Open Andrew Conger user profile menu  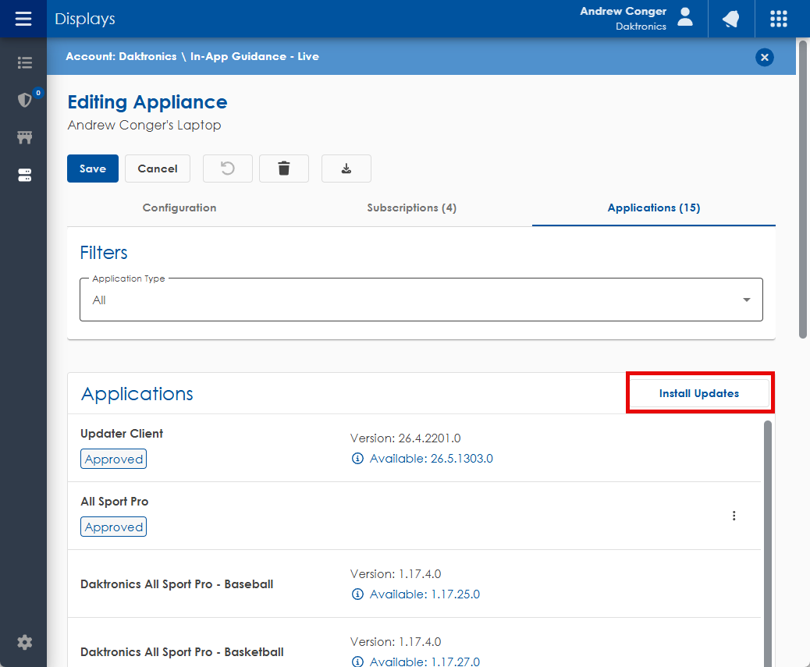coord(637,19)
